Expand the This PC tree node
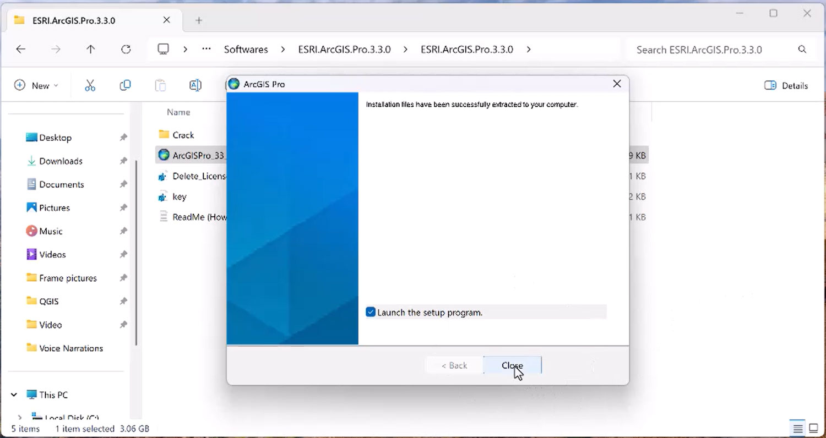Viewport: 826px width, 438px height. [14, 395]
